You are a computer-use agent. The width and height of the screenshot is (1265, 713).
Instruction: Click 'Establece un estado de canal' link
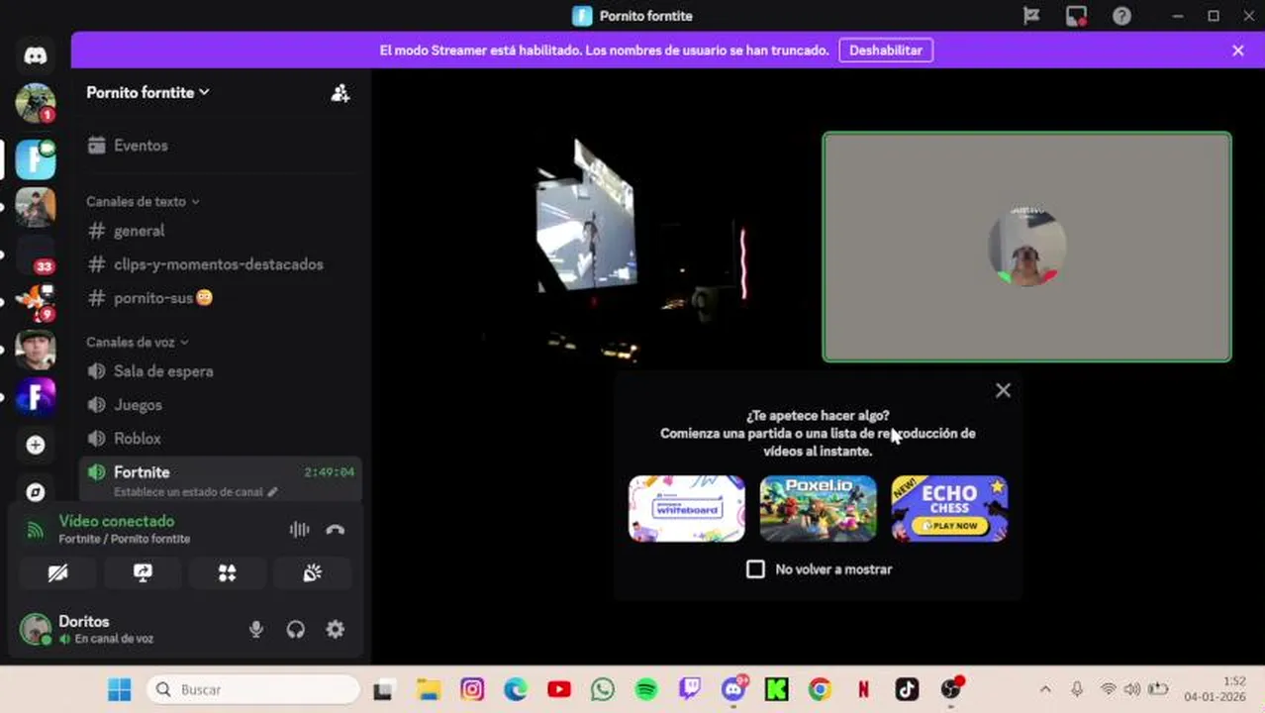point(196,492)
